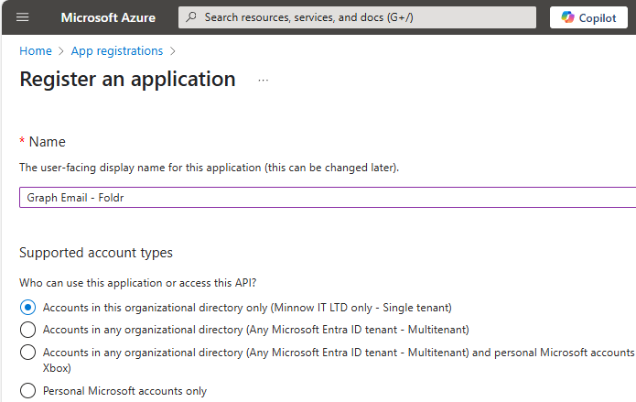Go to Microsoft Azure home via logo text
Screen dimensions: 636x402
[108, 17]
